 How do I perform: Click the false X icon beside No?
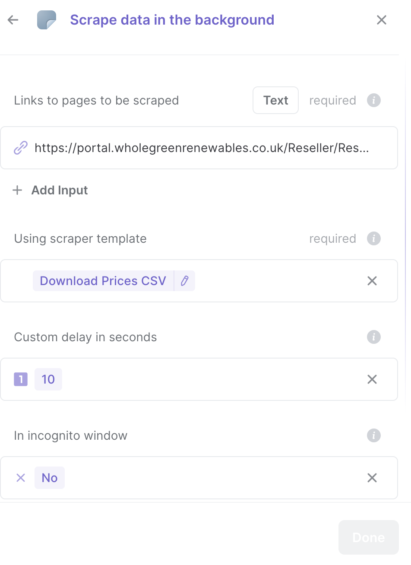[x=21, y=478]
